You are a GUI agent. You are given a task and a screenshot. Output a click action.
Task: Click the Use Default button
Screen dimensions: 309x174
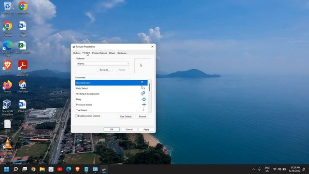click(126, 116)
